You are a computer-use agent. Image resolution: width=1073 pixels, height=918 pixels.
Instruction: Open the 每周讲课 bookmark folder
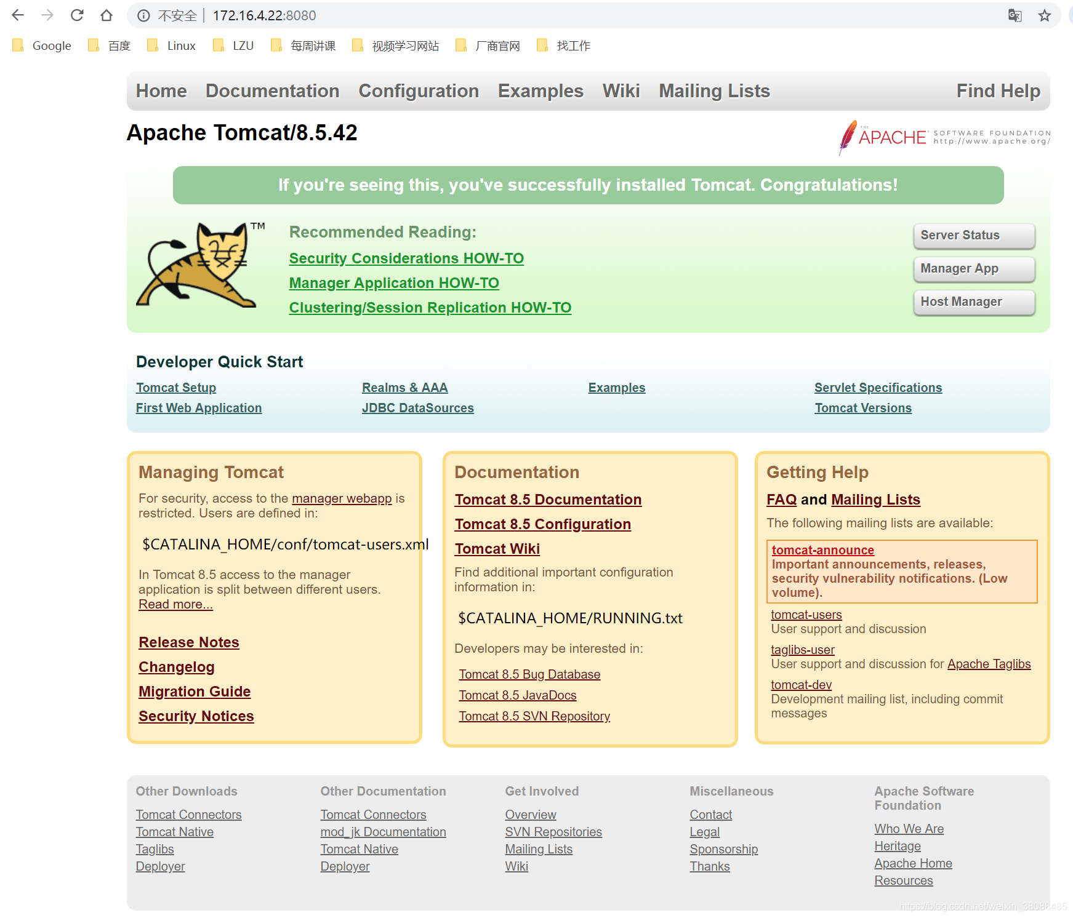click(303, 46)
